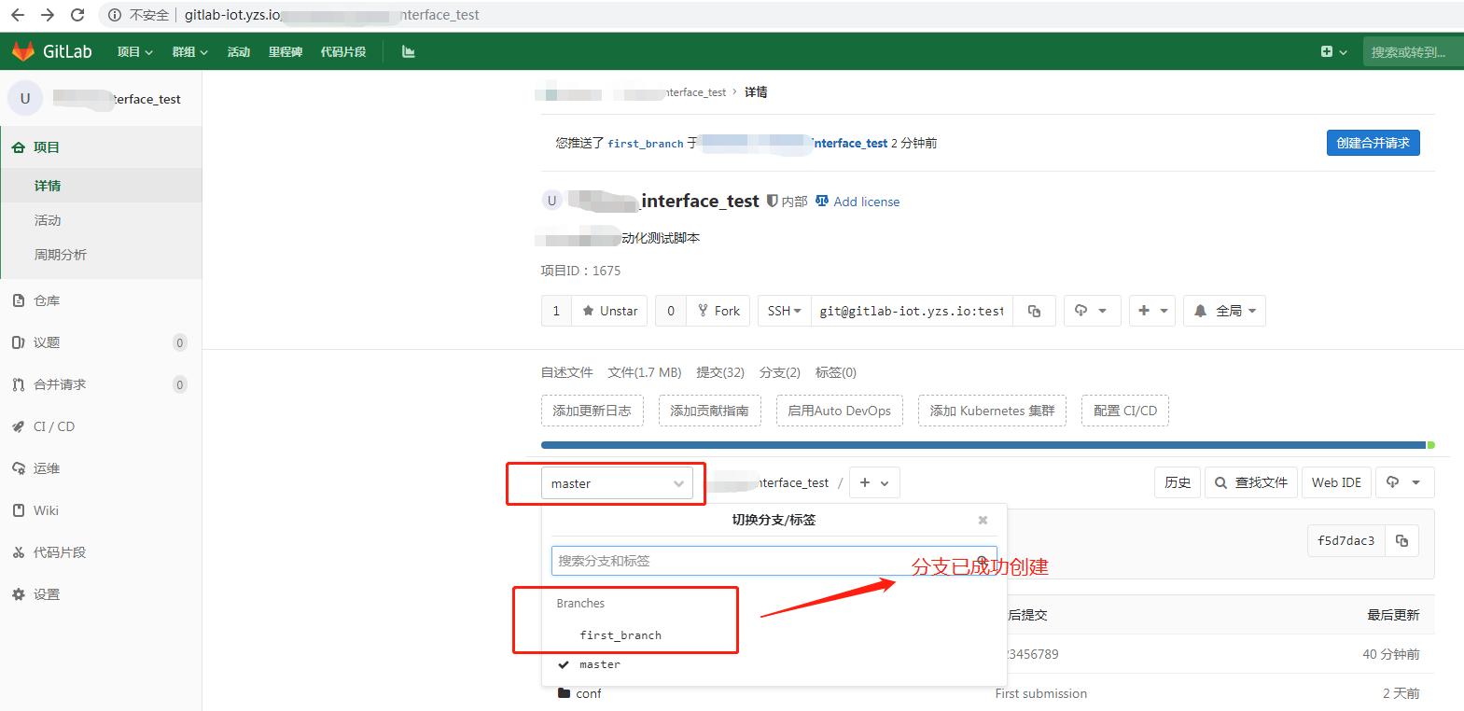Image resolution: width=1464 pixels, height=711 pixels.
Task: Open the 分支(2) branches tab
Action: [779, 372]
